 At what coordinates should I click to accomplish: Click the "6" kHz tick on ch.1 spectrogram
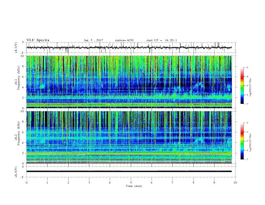(x=24, y=77)
